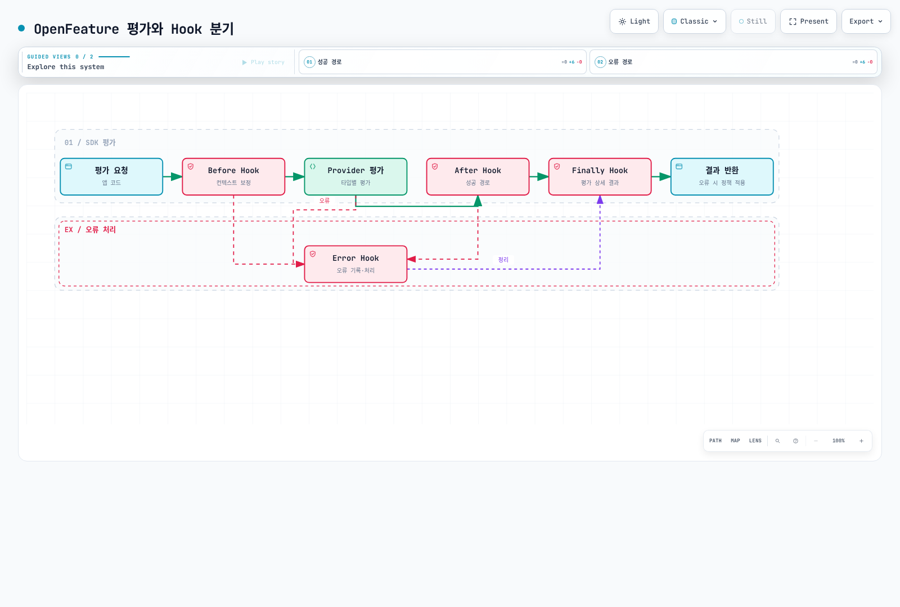Zoom out with the minus button
Screen dimensions: 900x607
tap(816, 441)
